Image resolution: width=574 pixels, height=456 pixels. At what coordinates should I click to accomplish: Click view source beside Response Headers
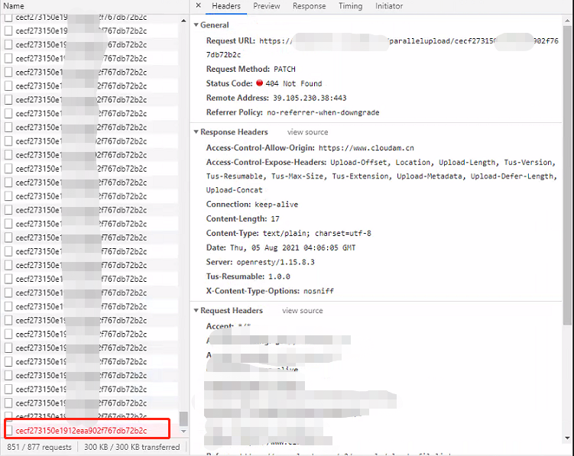click(307, 132)
